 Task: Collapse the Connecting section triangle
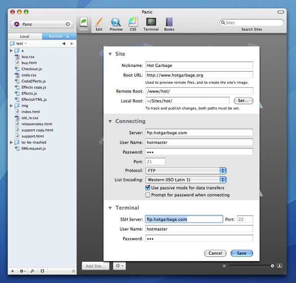110,121
